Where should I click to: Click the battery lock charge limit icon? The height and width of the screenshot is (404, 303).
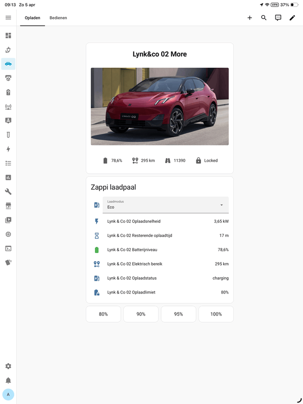tap(96, 292)
